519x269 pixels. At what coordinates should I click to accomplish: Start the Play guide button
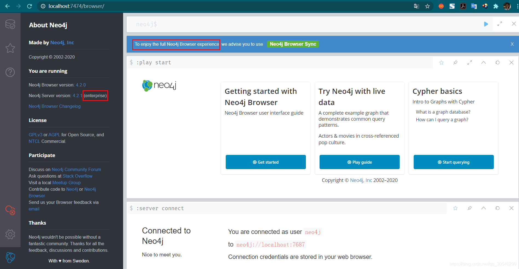coord(359,162)
